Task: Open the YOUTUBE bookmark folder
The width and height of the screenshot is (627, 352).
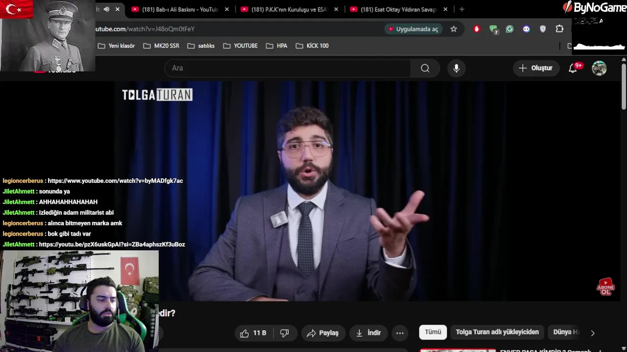Action: 240,45
